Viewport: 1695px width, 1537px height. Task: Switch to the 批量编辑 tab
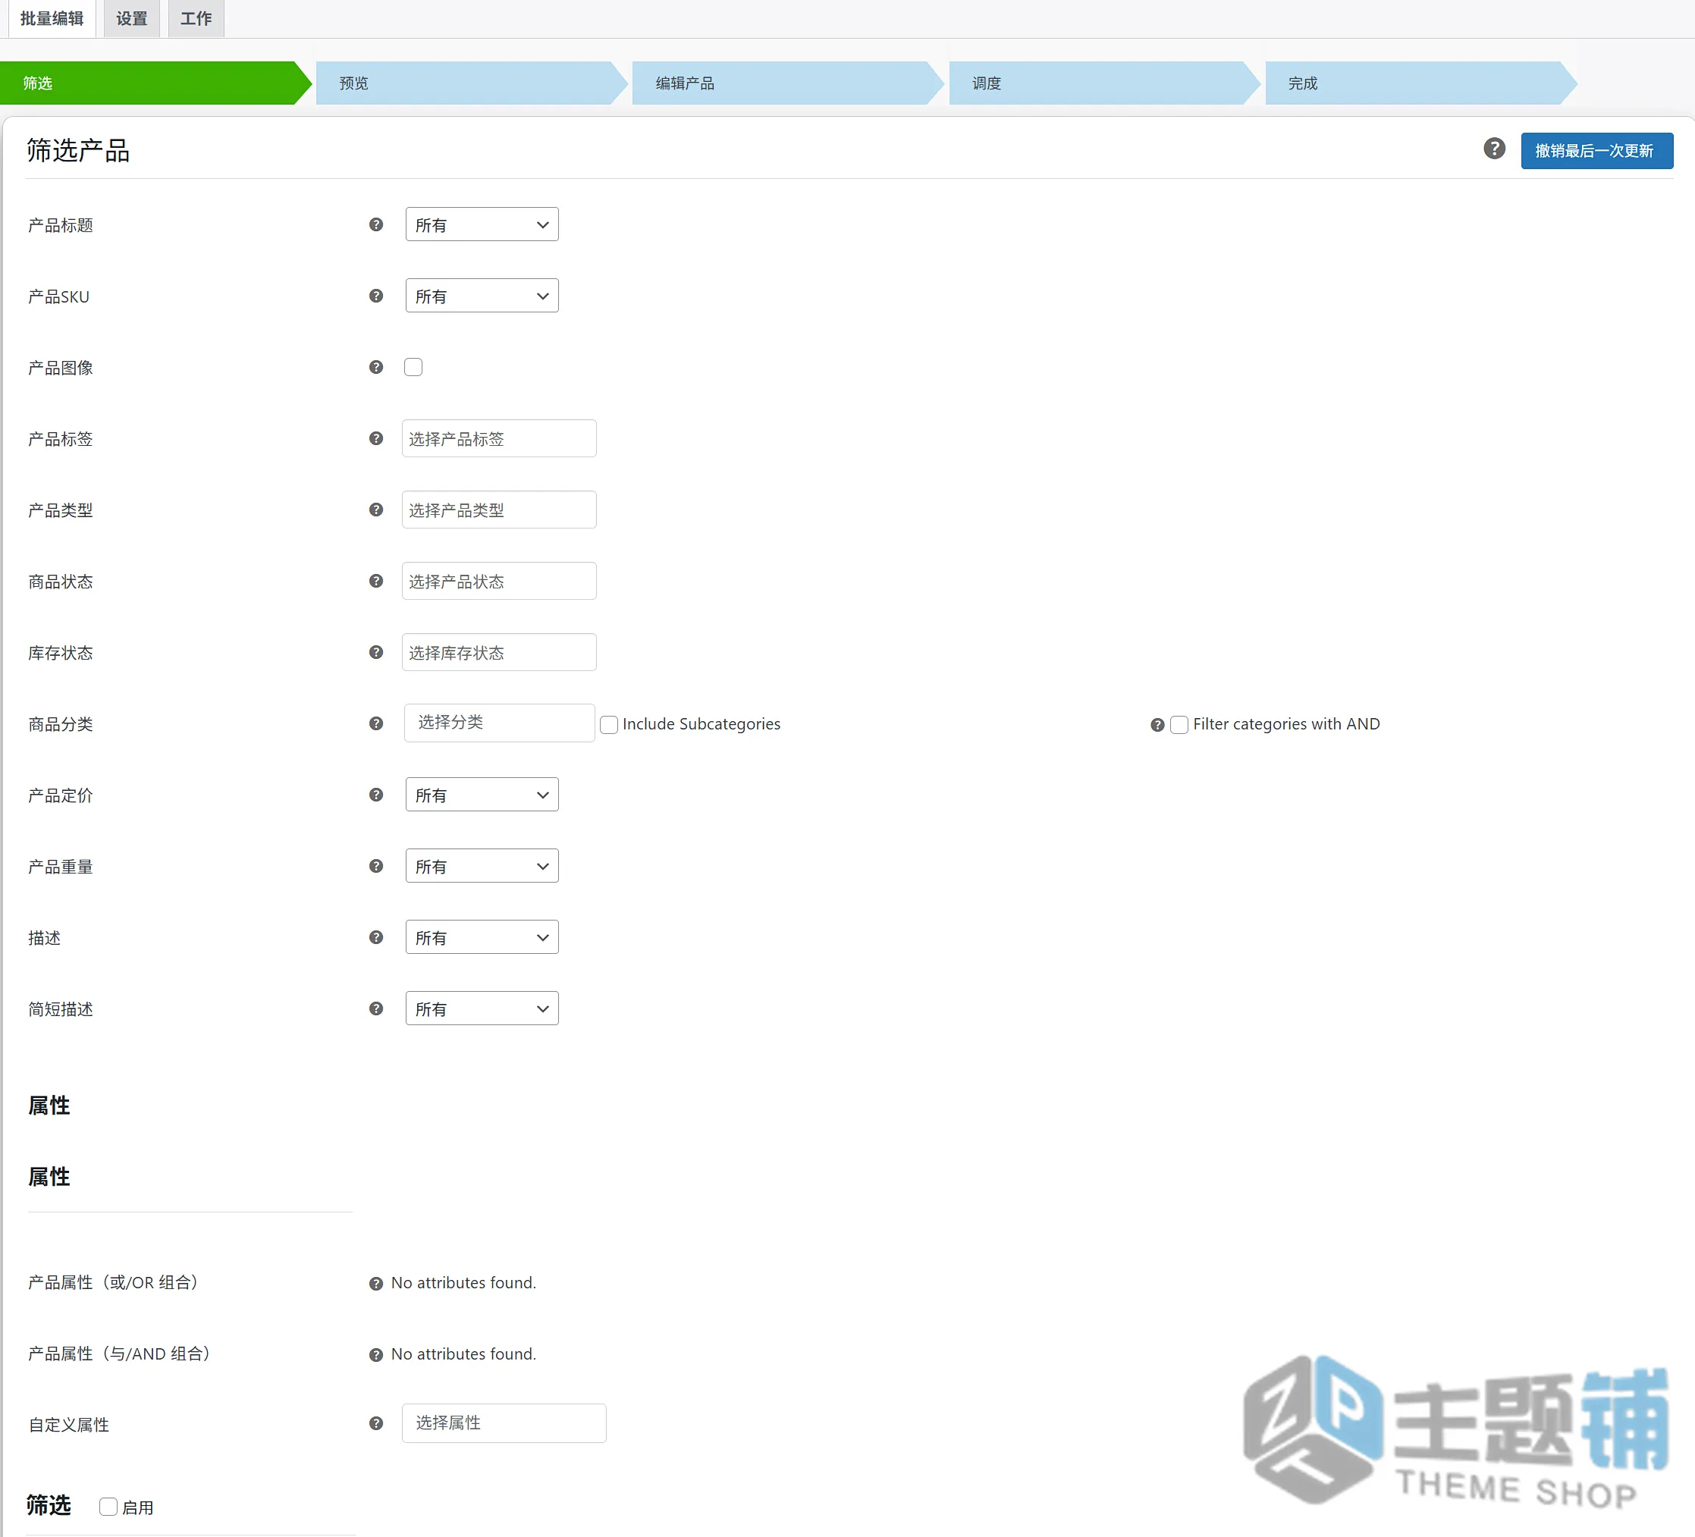[52, 18]
